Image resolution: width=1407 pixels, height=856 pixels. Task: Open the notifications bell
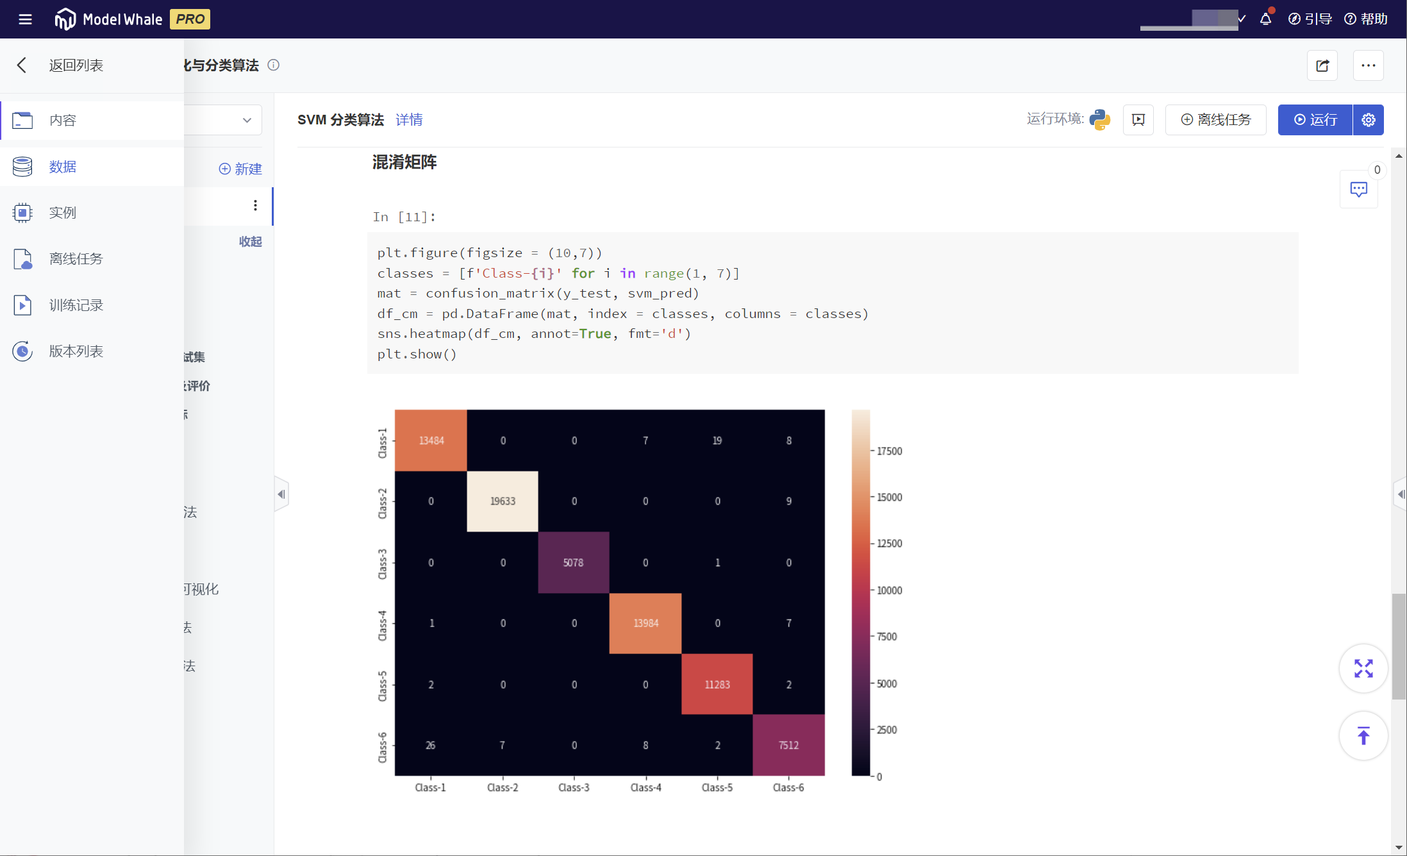(x=1265, y=19)
